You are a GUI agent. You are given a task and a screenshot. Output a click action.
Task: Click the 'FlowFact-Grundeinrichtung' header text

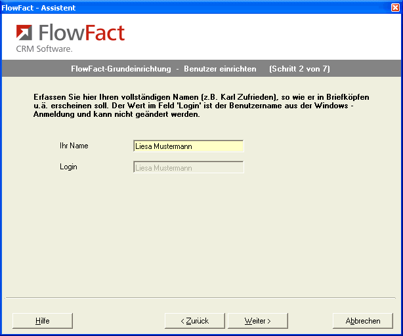coord(121,69)
